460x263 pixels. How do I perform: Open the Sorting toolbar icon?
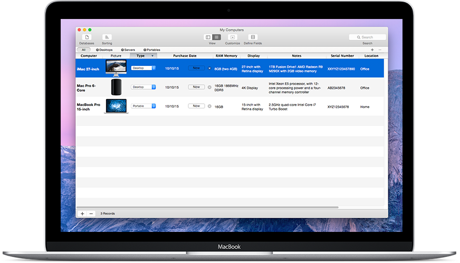[x=107, y=37]
